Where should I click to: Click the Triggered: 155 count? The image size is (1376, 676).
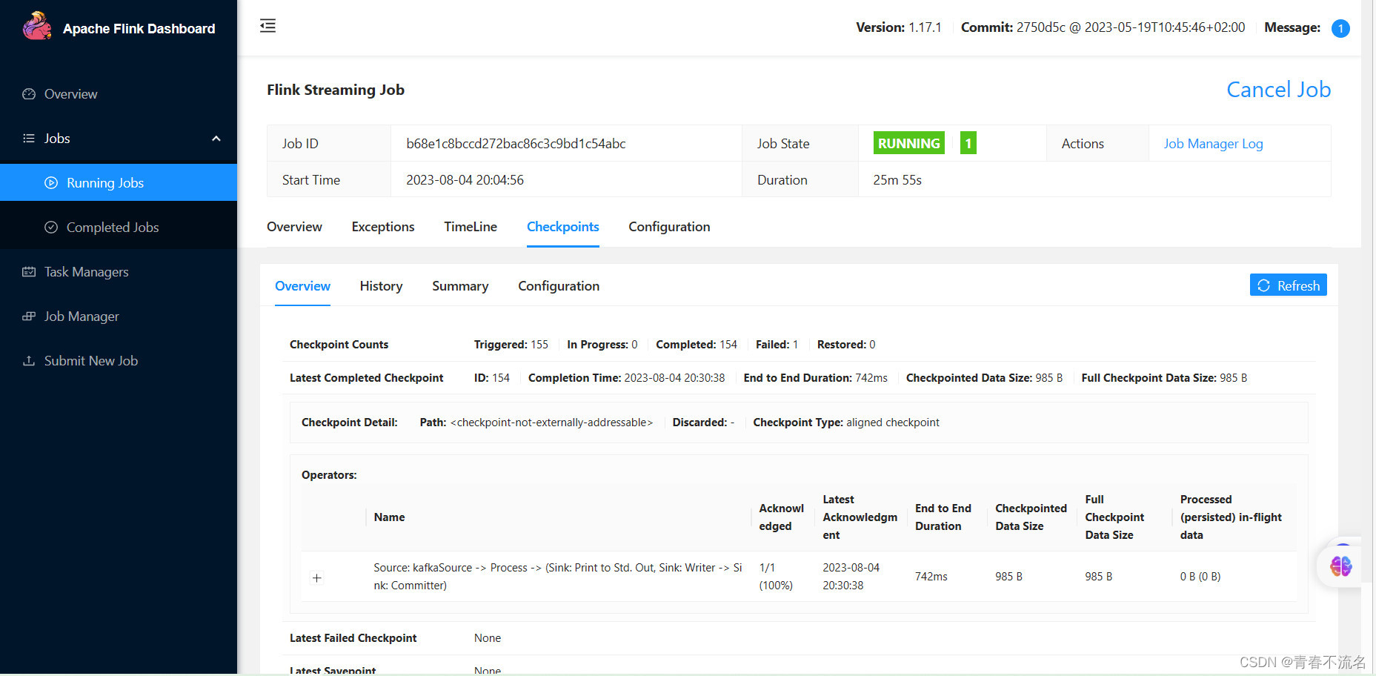pos(511,345)
